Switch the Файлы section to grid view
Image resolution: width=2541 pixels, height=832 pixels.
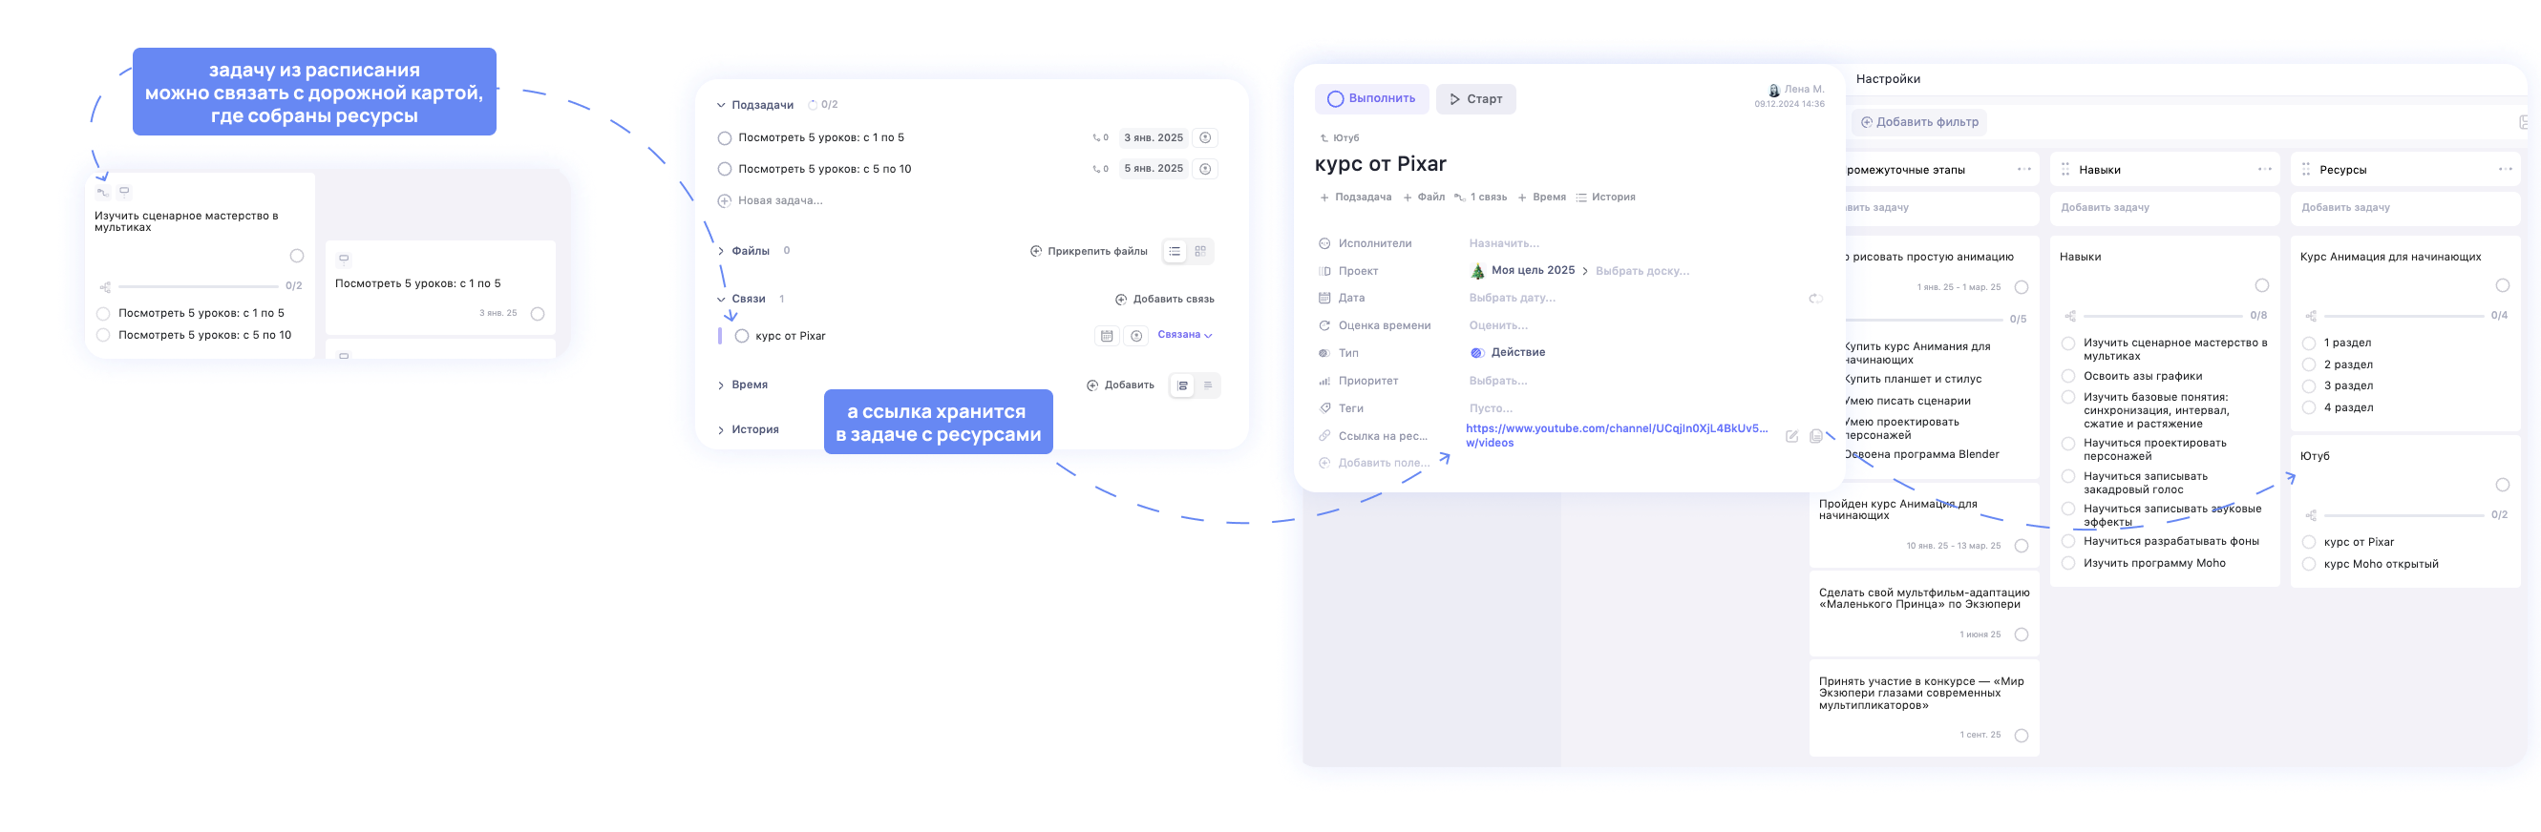[x=1199, y=251]
